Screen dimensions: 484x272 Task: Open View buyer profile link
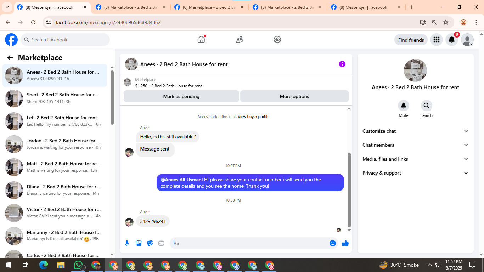click(x=253, y=117)
